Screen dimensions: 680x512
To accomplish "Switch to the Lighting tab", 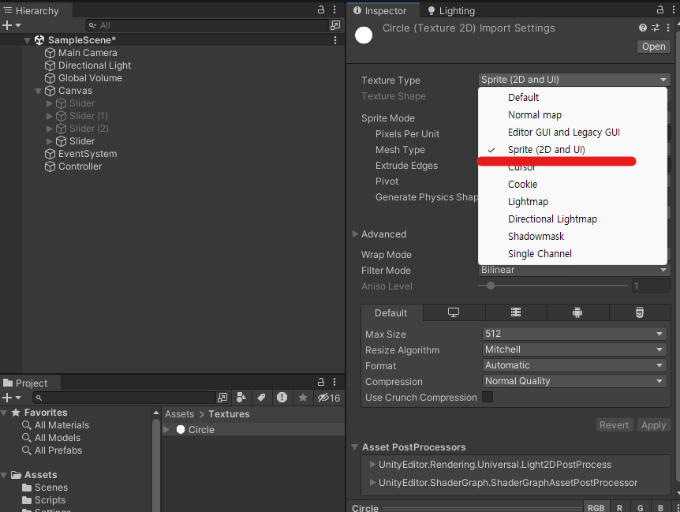I will point(451,10).
